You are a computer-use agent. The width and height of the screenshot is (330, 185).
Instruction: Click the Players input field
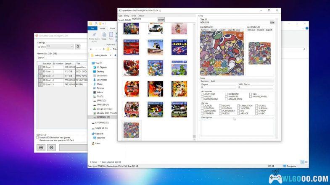click(x=219, y=87)
